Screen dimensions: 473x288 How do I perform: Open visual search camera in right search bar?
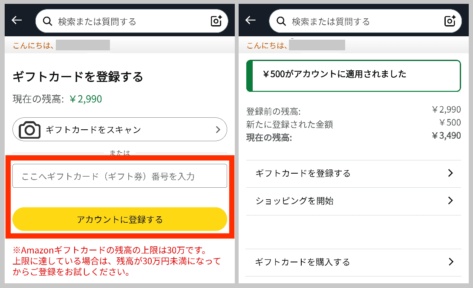[x=450, y=20]
